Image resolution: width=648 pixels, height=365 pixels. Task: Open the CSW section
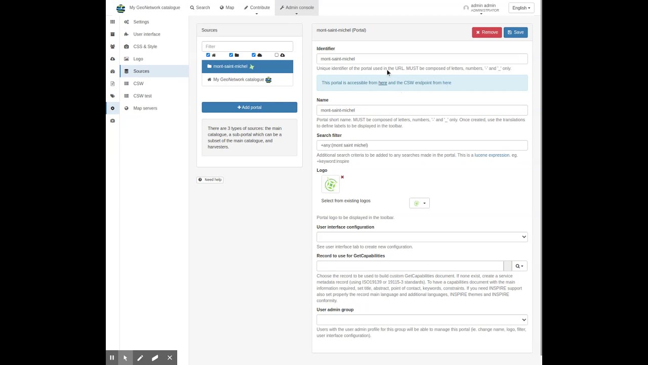[x=138, y=84]
